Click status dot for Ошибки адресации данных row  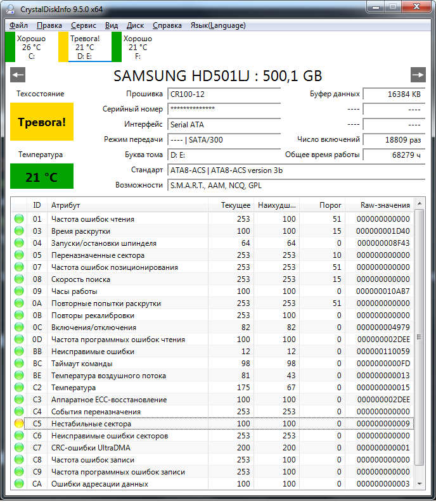click(19, 483)
